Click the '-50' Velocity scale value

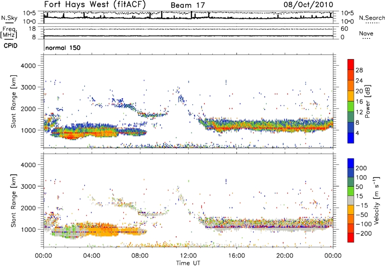coord(362,215)
